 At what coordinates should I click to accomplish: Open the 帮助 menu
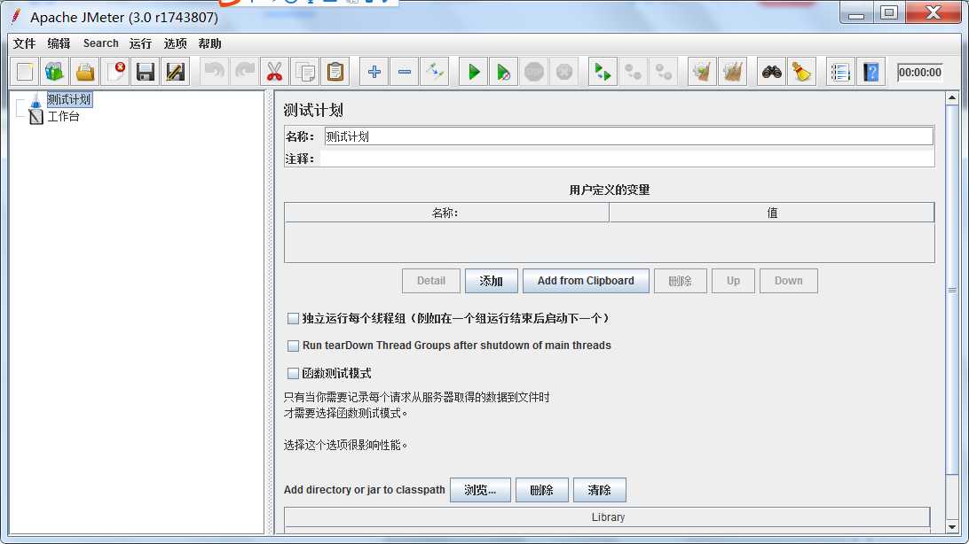tap(209, 43)
